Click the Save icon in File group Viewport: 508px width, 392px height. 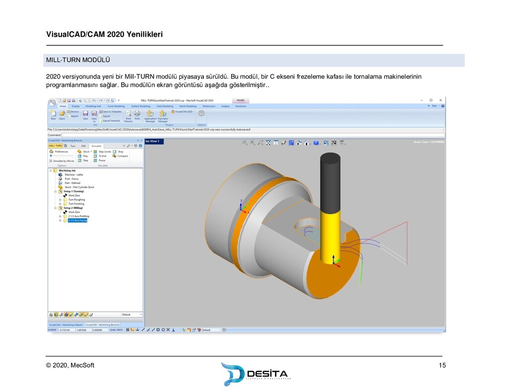85,114
